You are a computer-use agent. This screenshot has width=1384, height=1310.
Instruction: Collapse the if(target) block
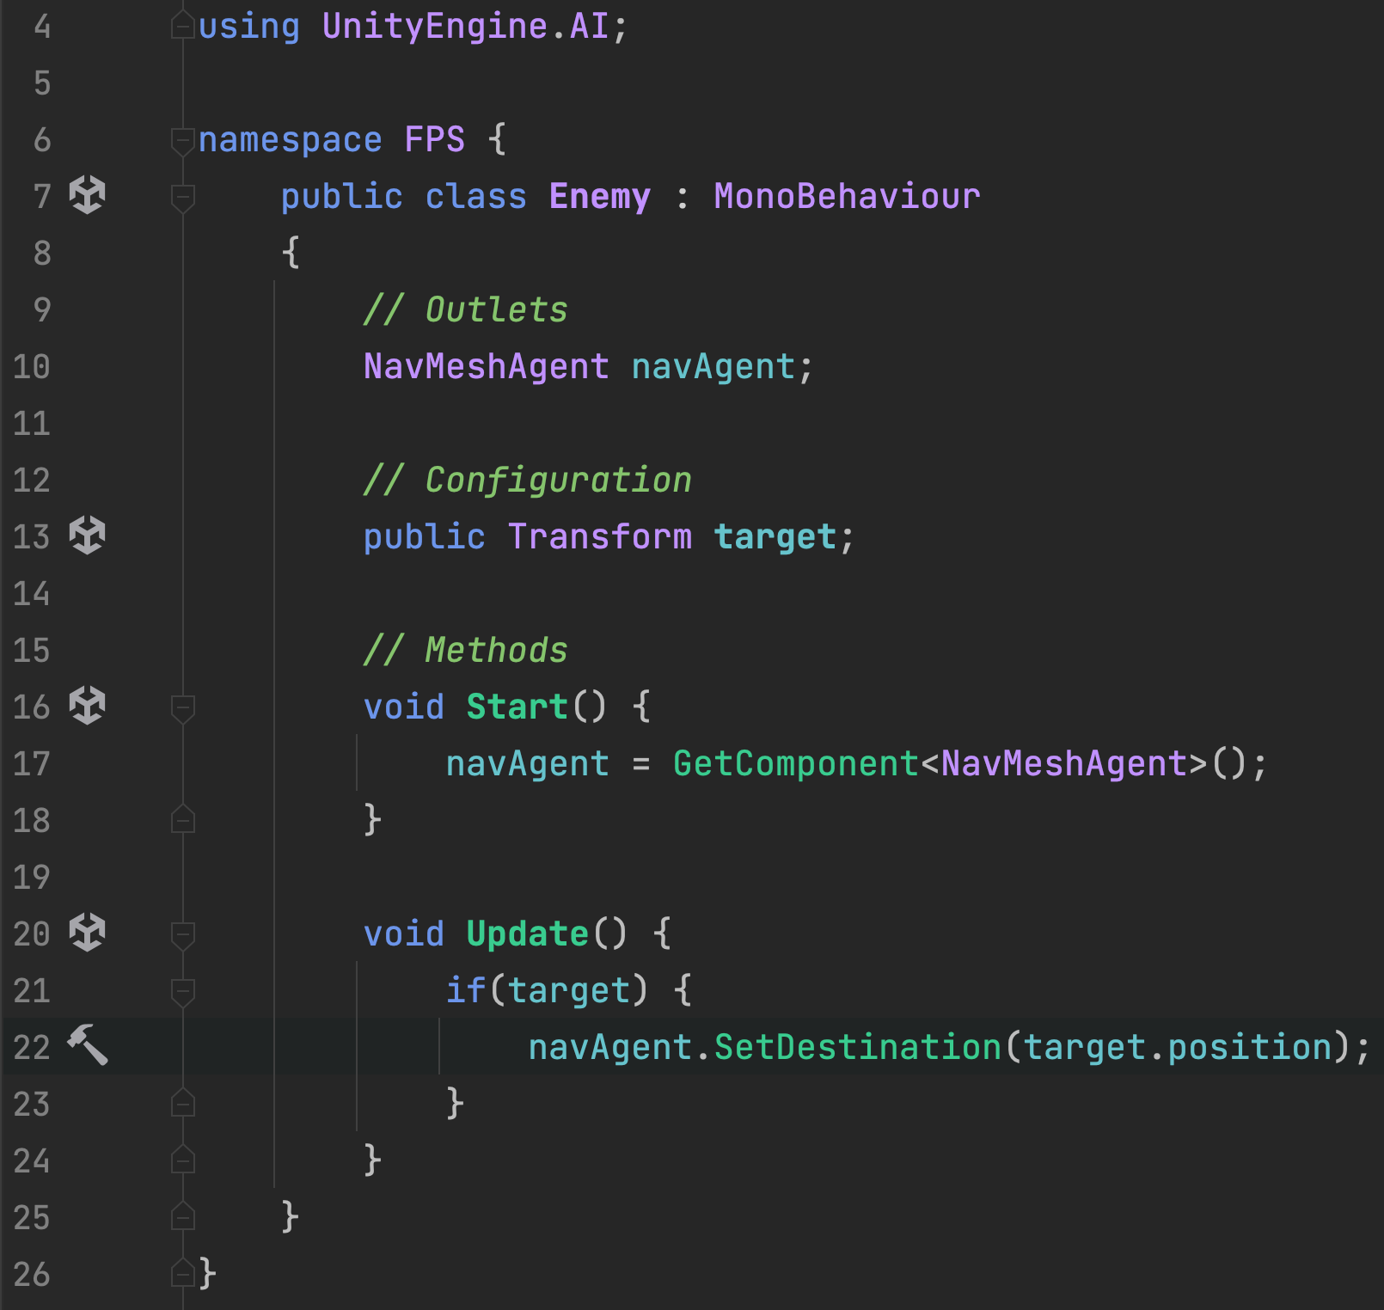pyautogui.click(x=182, y=991)
